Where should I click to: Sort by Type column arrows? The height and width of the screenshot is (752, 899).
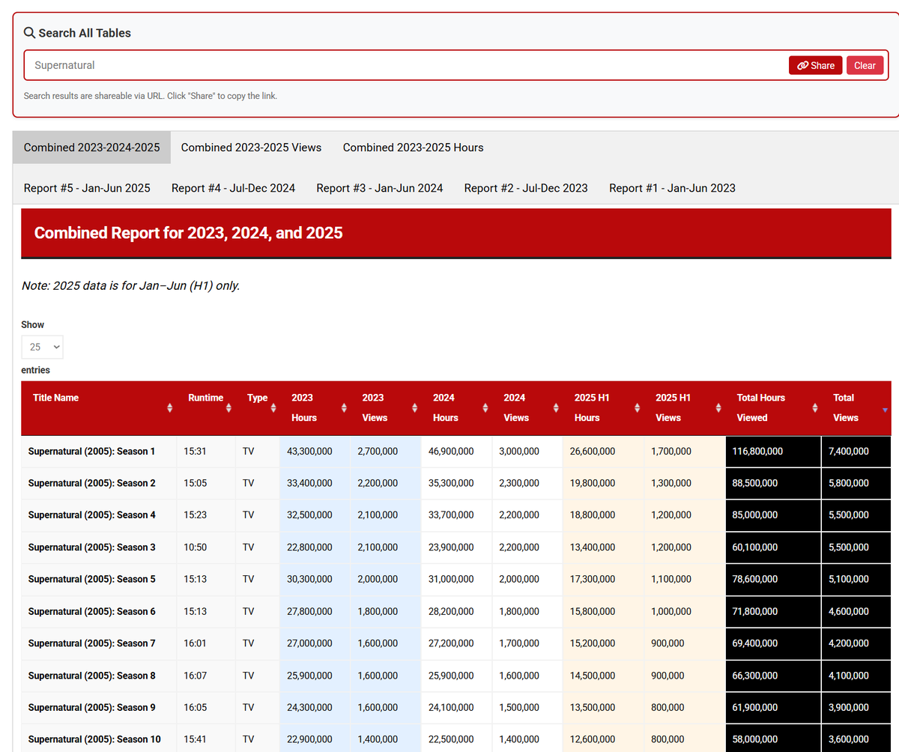(272, 408)
